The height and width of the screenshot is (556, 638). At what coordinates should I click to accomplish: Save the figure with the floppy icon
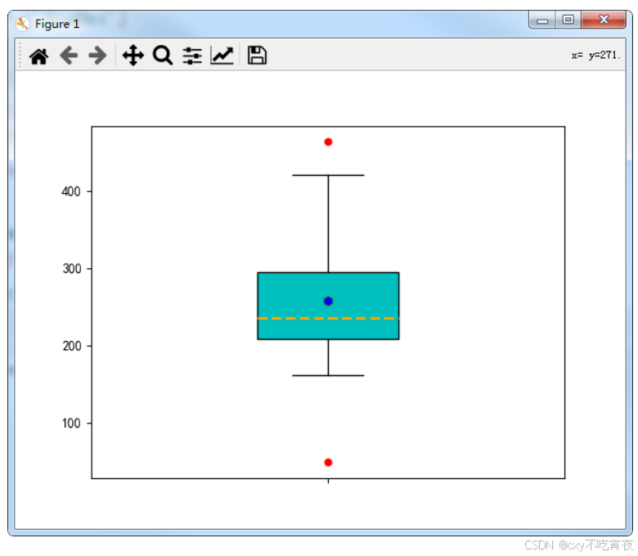pyautogui.click(x=257, y=56)
